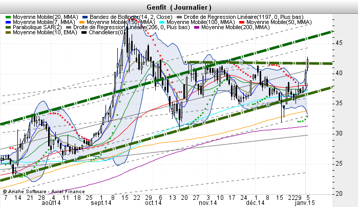Click the date axis label 5
The image size is (358, 207).
pos(308,198)
